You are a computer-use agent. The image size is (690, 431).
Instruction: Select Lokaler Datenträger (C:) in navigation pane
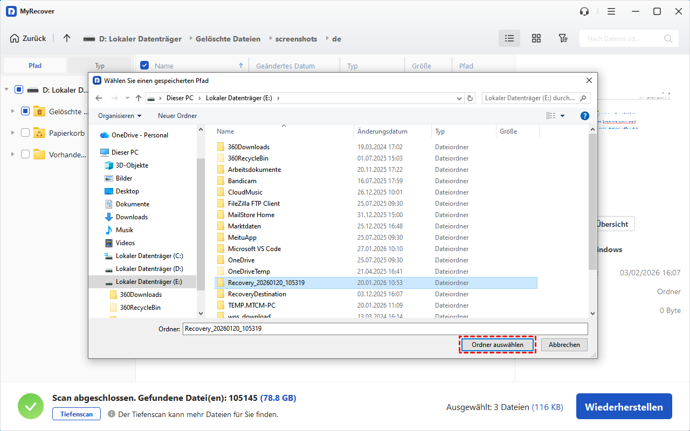[x=149, y=256]
